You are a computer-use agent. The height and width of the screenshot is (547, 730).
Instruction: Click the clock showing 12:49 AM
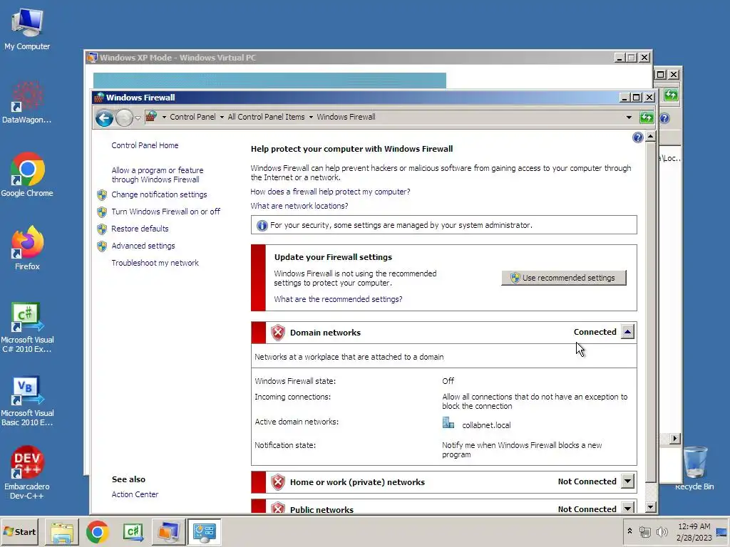click(x=694, y=526)
